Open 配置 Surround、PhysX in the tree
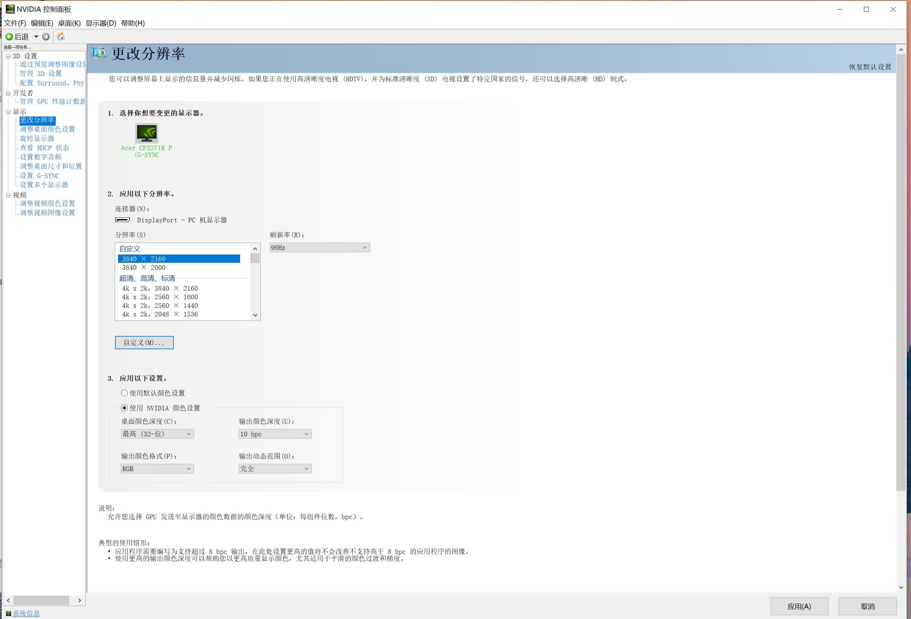Image resolution: width=911 pixels, height=619 pixels. 52,83
